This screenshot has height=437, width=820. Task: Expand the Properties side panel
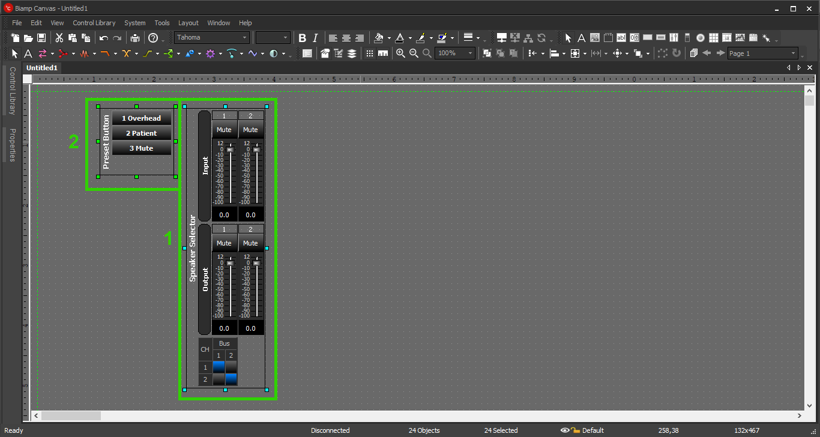[11, 145]
